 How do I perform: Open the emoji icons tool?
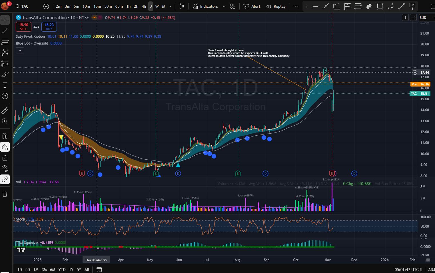coord(5,96)
